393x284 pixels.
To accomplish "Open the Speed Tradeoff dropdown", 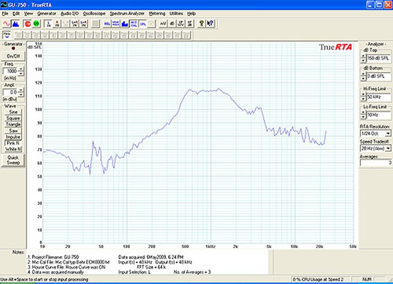I will 388,149.
